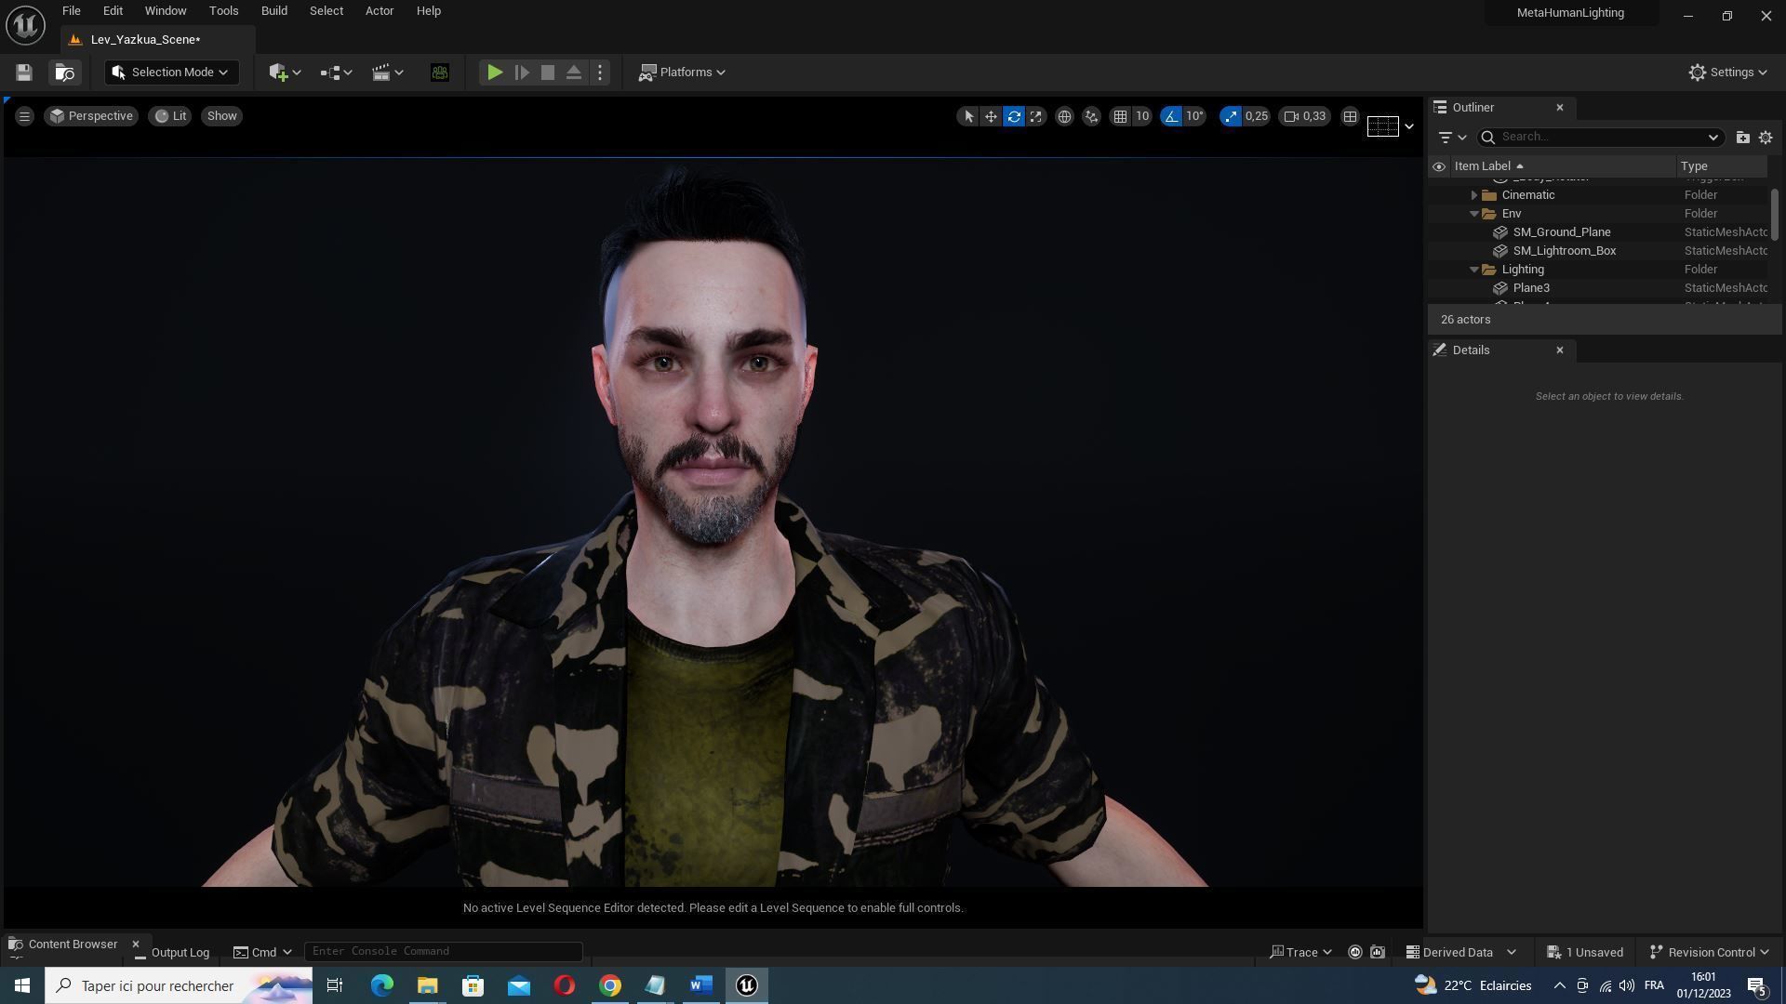Open rotation snap value 10° dropdown

click(x=1194, y=116)
